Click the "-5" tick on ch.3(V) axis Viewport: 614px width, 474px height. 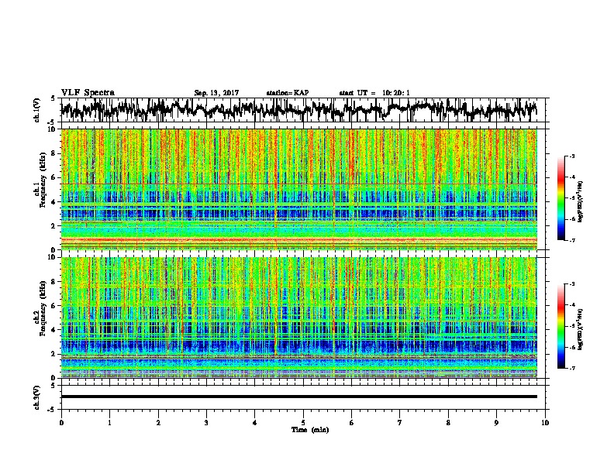[x=52, y=410]
